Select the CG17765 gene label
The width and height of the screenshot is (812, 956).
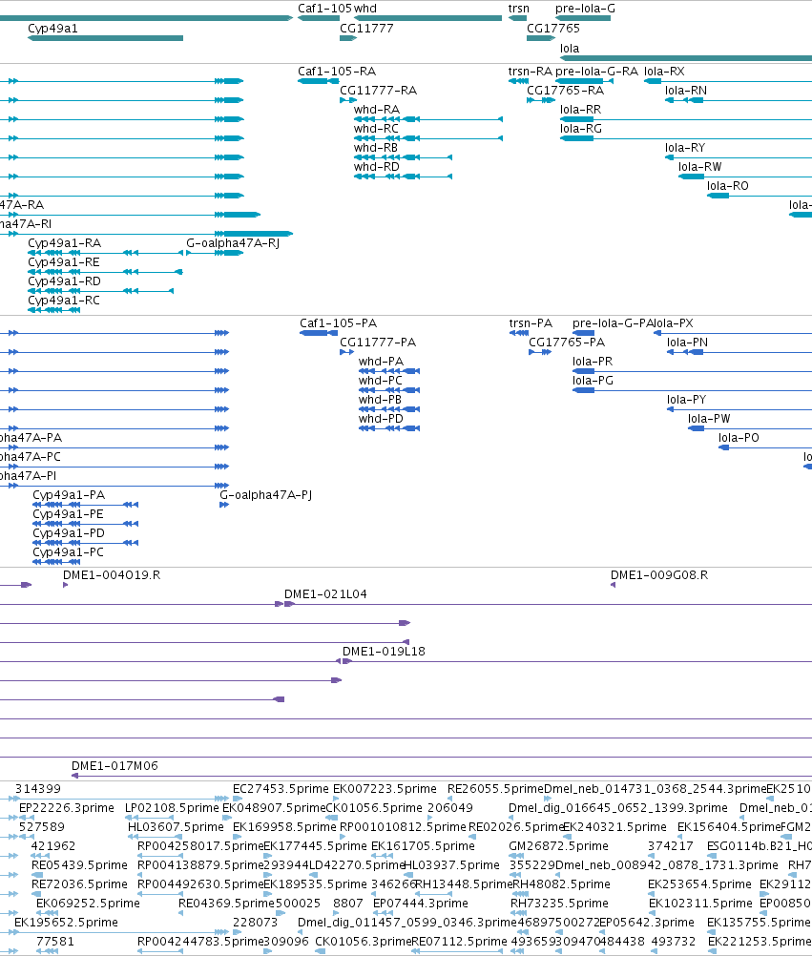(552, 29)
